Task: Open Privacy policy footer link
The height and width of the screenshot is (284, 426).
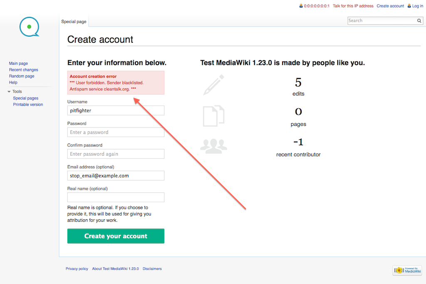Action: click(x=77, y=269)
